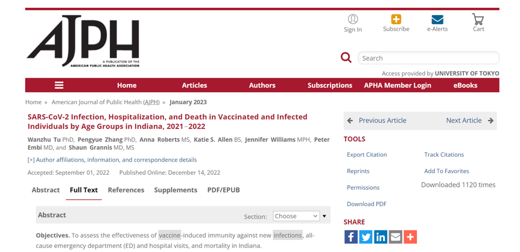Image resolution: width=520 pixels, height=252 pixels.
Task: Expand author affiliations and correspondence details
Action: (112, 160)
